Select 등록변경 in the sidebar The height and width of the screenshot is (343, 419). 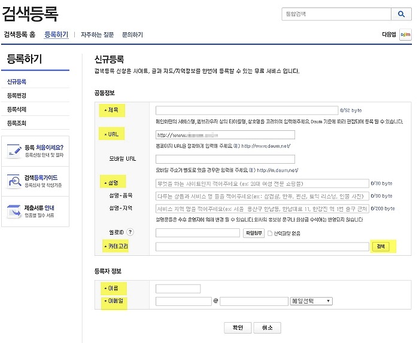17,96
